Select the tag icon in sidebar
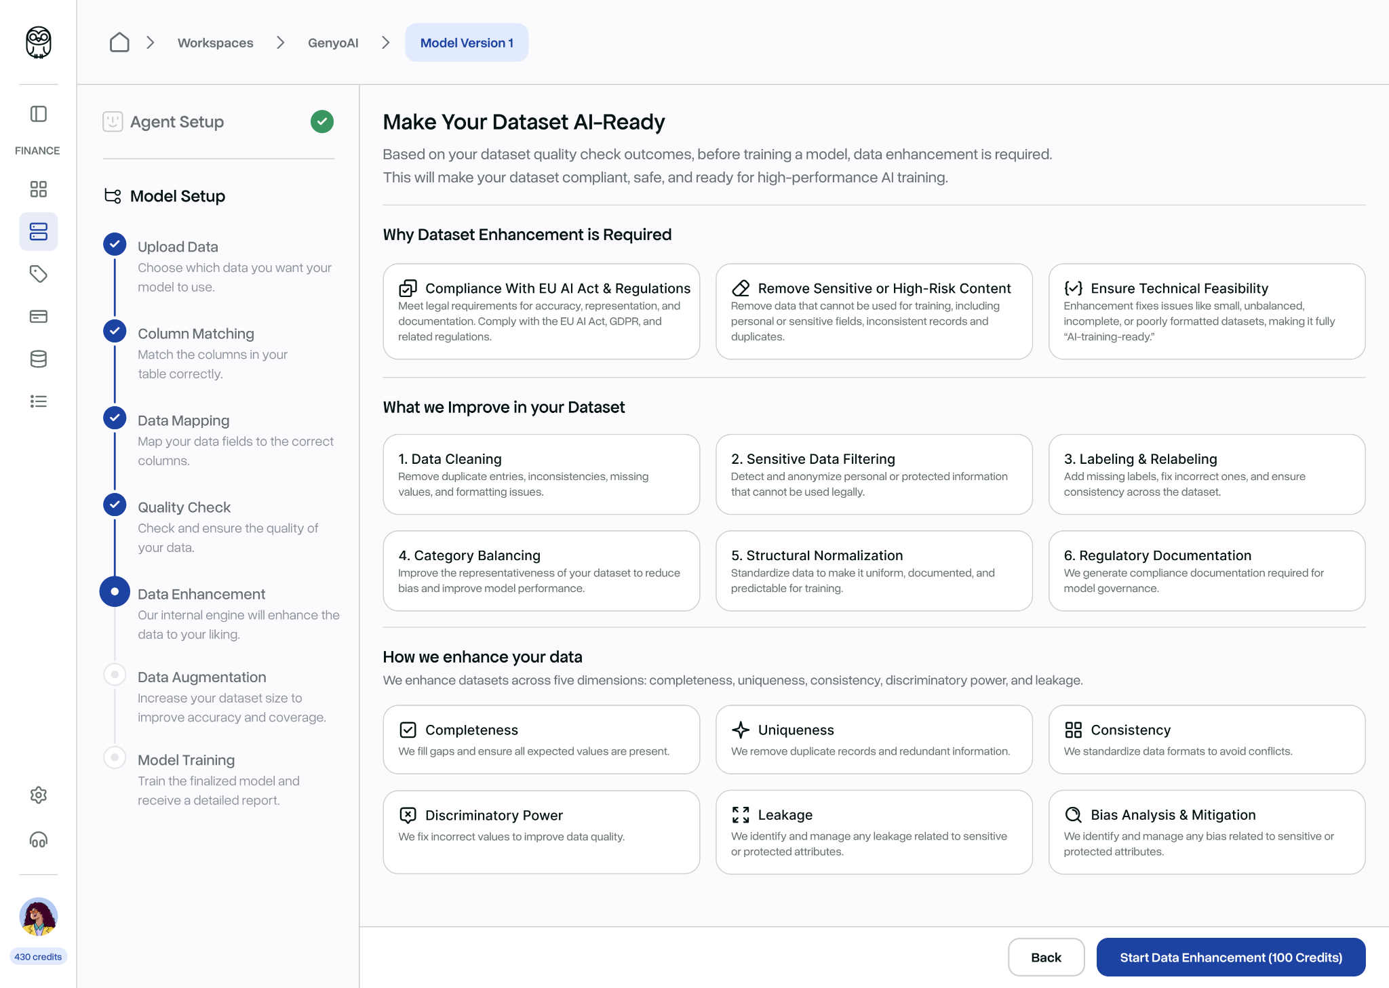Image resolution: width=1389 pixels, height=988 pixels. tap(39, 274)
